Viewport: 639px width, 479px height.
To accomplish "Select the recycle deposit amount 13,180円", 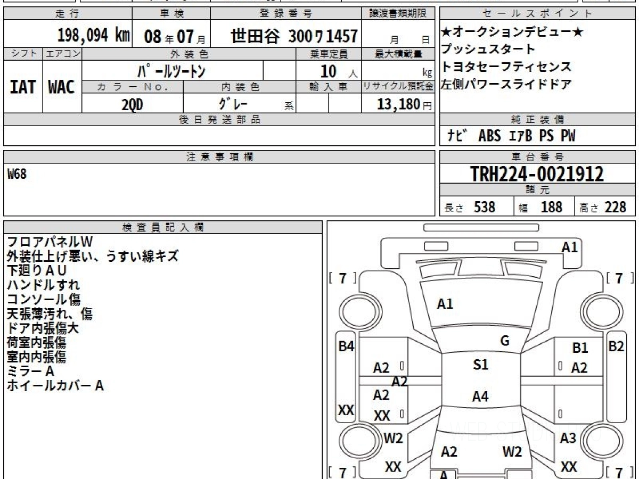I will tap(405, 104).
